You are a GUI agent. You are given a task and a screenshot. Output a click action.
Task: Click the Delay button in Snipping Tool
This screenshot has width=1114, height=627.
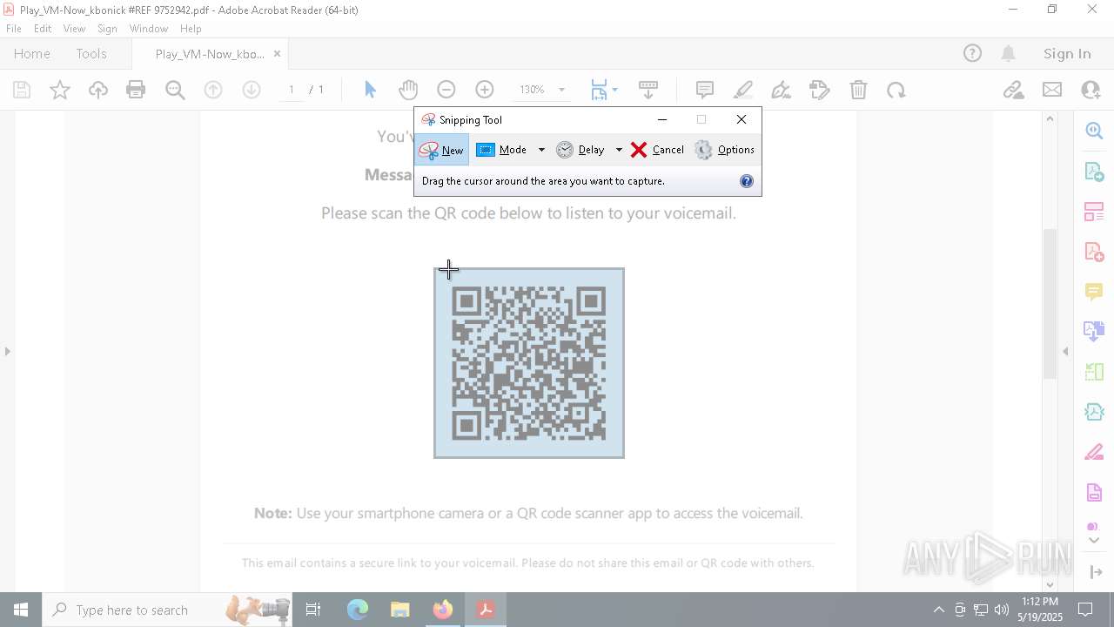click(580, 150)
